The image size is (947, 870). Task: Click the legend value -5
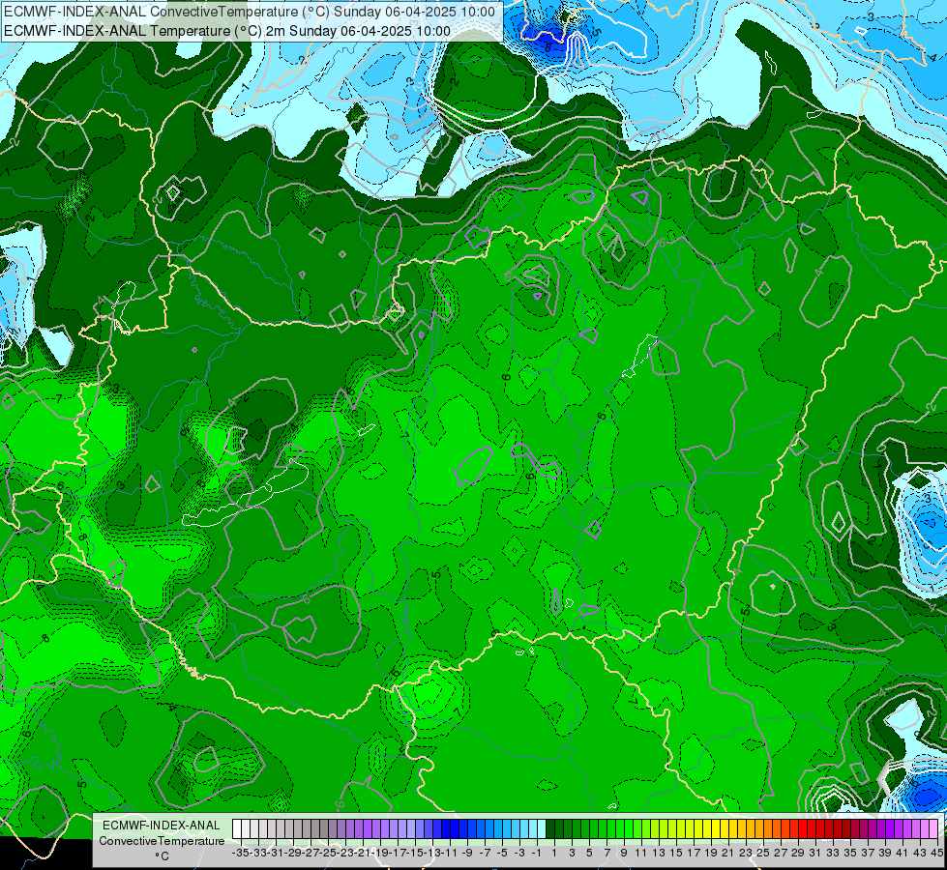502,853
